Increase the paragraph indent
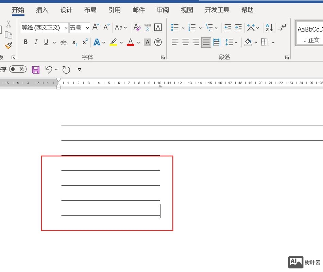This screenshot has height=272, width=323. click(x=238, y=28)
